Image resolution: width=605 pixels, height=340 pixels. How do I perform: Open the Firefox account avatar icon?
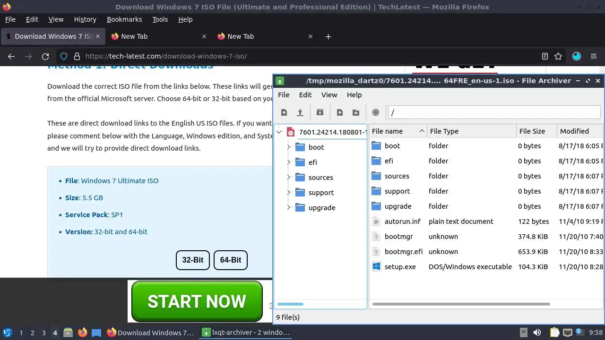coord(577,56)
